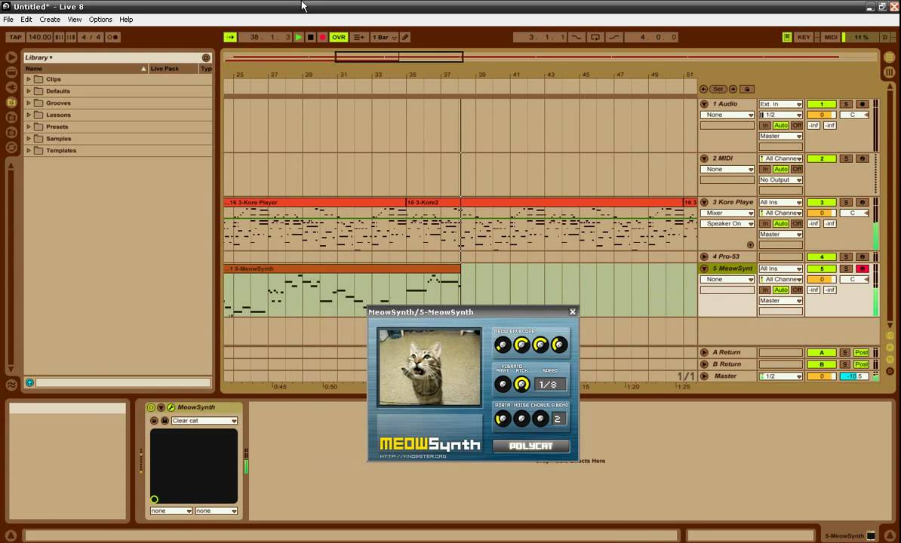Open Plug-In Device Browser sidebar icon
This screenshot has height=543, width=901.
(11, 87)
